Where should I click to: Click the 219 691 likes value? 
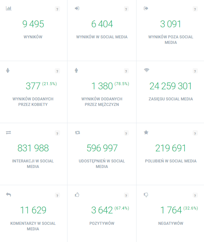(171, 148)
